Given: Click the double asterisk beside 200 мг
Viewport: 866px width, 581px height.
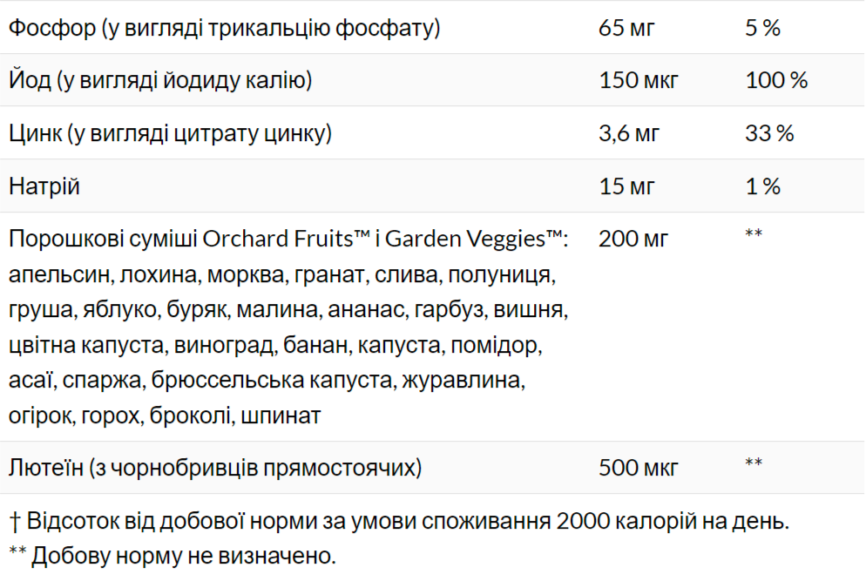Looking at the screenshot, I should (x=754, y=234).
